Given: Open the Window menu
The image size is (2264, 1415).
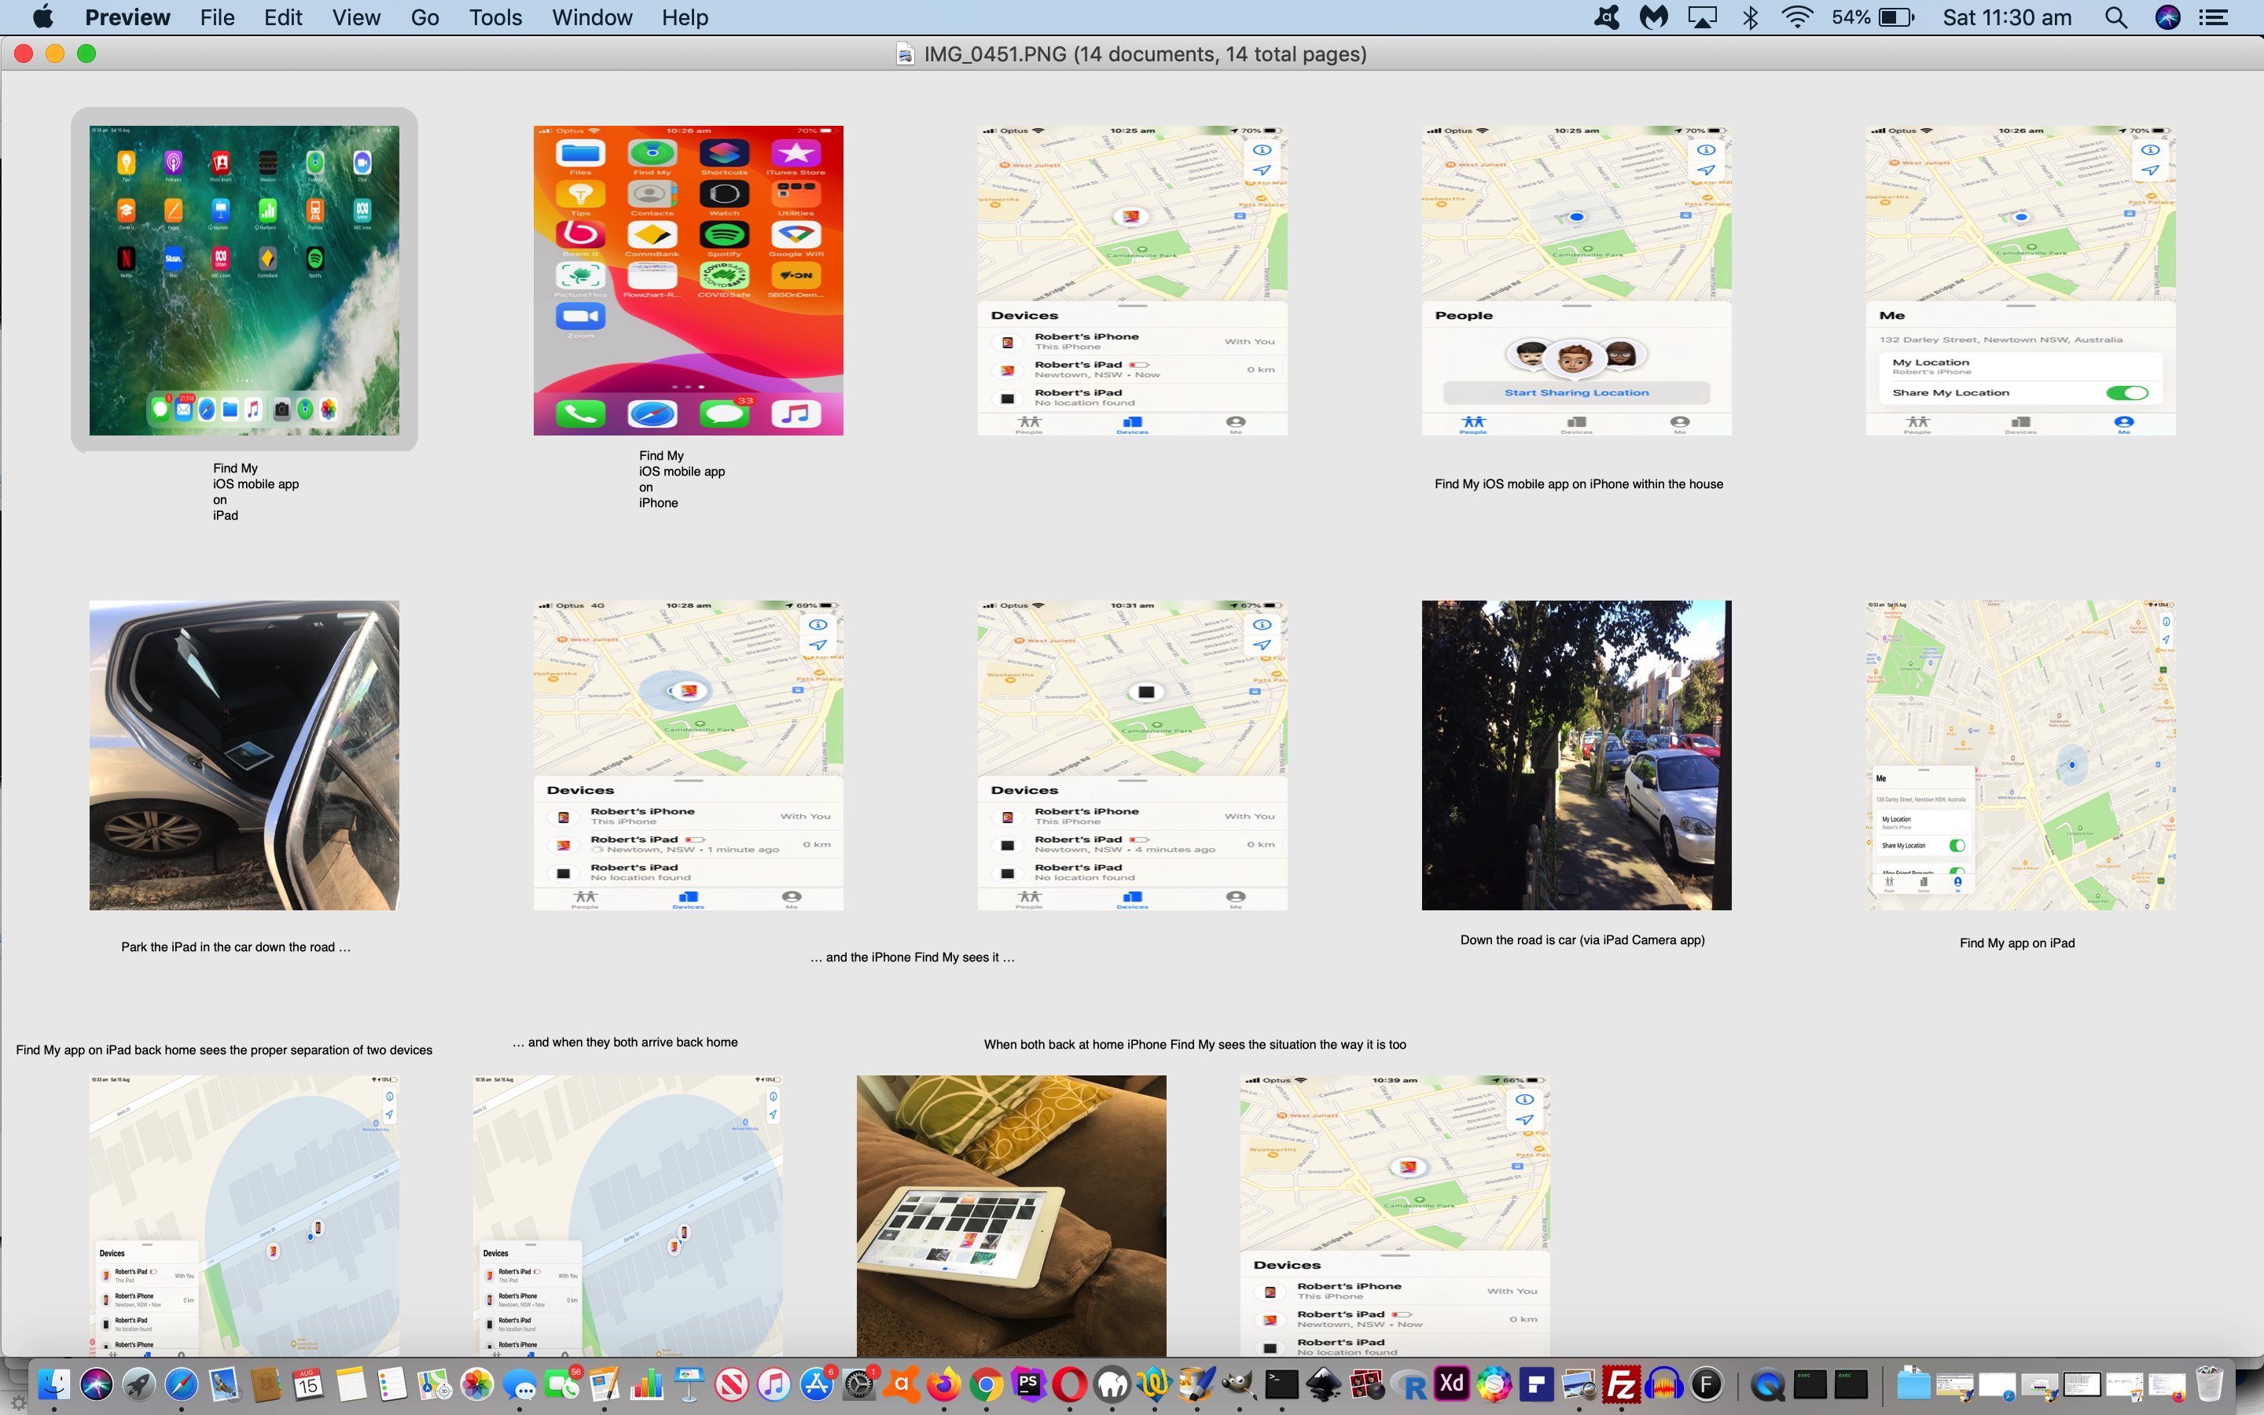Looking at the screenshot, I should 592,17.
